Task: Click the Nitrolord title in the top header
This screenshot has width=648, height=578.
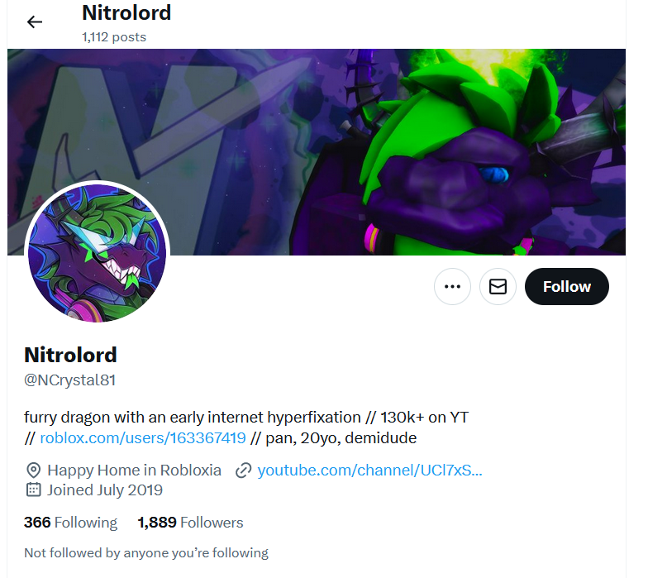Action: 126,13
